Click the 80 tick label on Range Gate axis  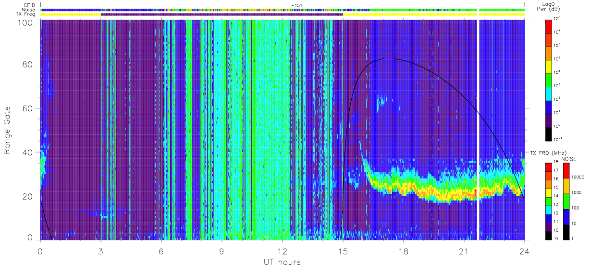28,64
